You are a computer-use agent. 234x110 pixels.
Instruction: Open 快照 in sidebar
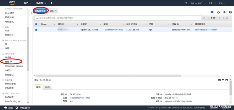tap(7, 48)
